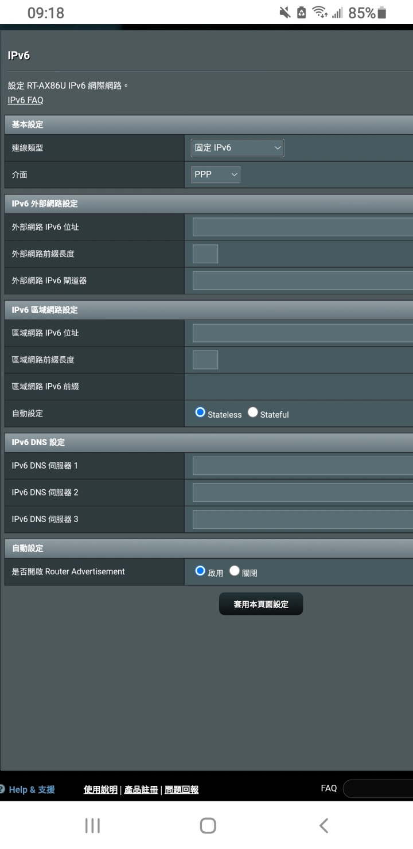413x849 pixels.
Task: Tap the battery saver recycle status icon
Action: pyautogui.click(x=302, y=13)
